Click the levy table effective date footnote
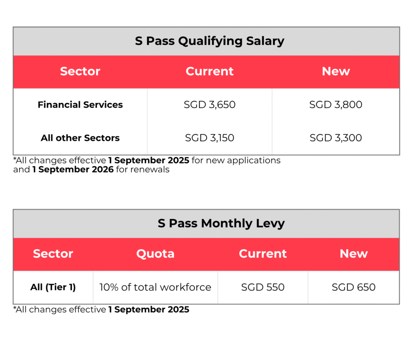The width and height of the screenshot is (410, 338). click(101, 310)
